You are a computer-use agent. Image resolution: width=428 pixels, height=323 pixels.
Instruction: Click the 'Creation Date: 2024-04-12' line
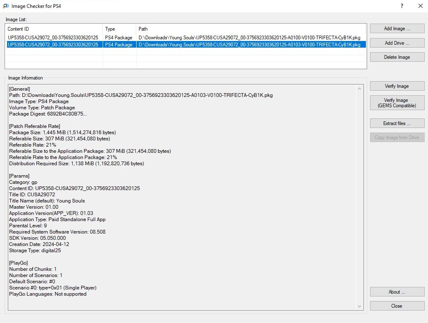pyautogui.click(x=39, y=244)
